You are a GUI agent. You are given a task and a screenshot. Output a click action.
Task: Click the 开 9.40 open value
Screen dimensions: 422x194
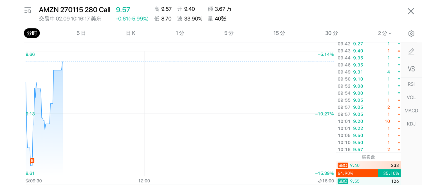tap(186, 9)
